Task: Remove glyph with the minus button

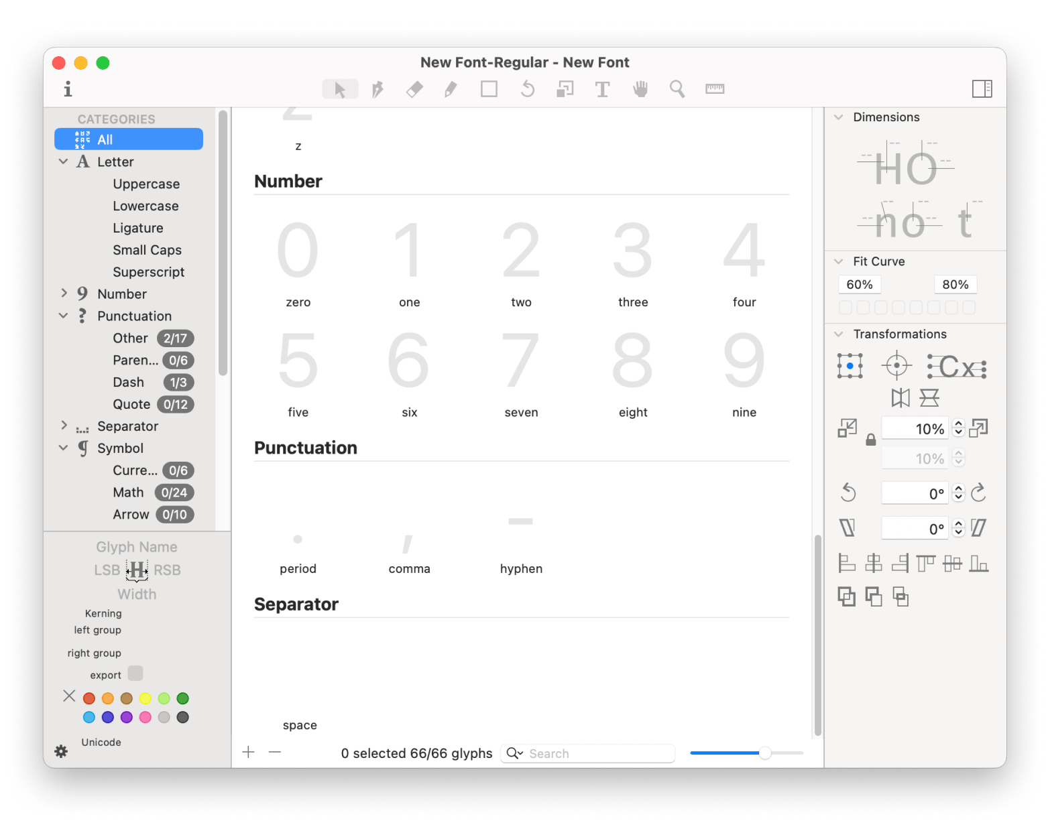Action: (x=275, y=753)
